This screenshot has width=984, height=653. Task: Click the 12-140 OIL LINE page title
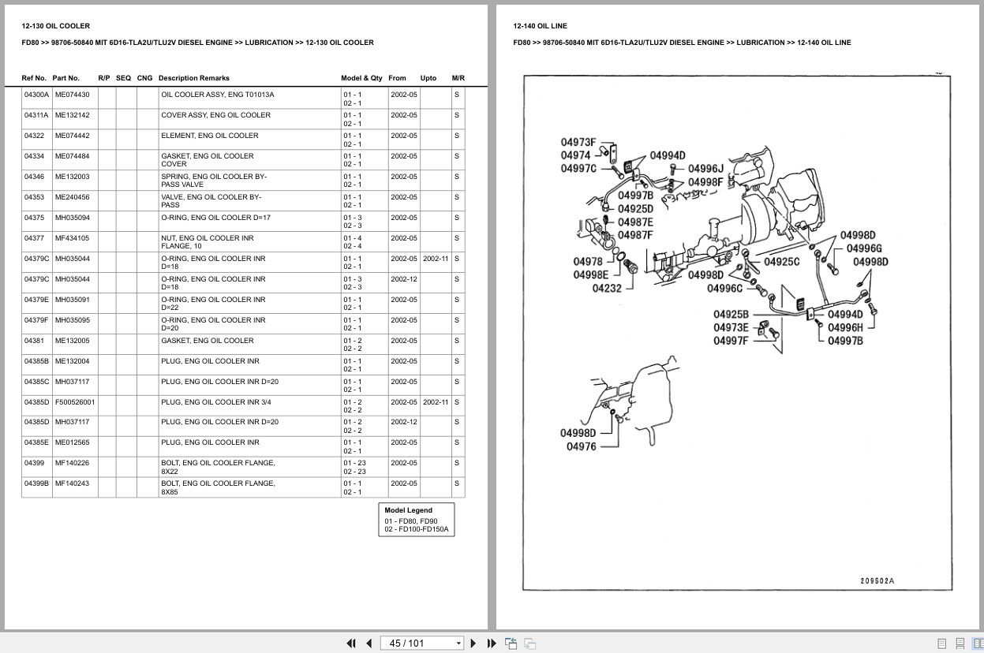pyautogui.click(x=540, y=26)
